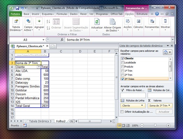This screenshot has width=183, height=139.
Task: Uncheck the 3º Trim field checkbox
Action: [x=123, y=79]
